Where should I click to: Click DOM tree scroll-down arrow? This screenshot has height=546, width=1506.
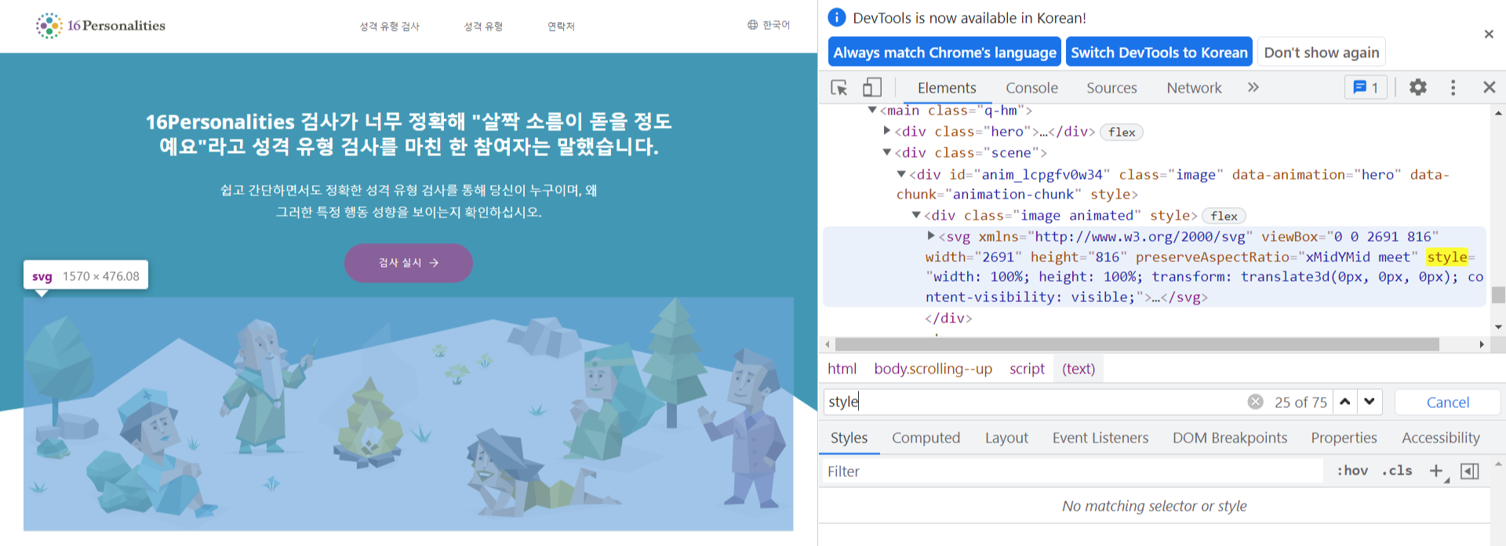pyautogui.click(x=1498, y=326)
